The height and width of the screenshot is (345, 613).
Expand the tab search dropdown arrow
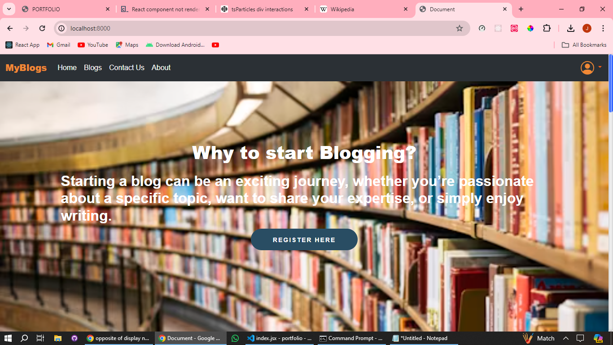pos(9,9)
